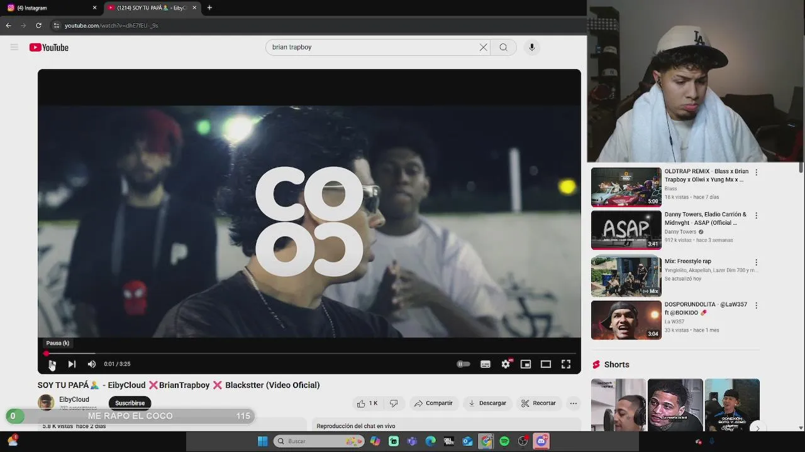
Task: Click the Recortar clip button
Action: point(538,403)
